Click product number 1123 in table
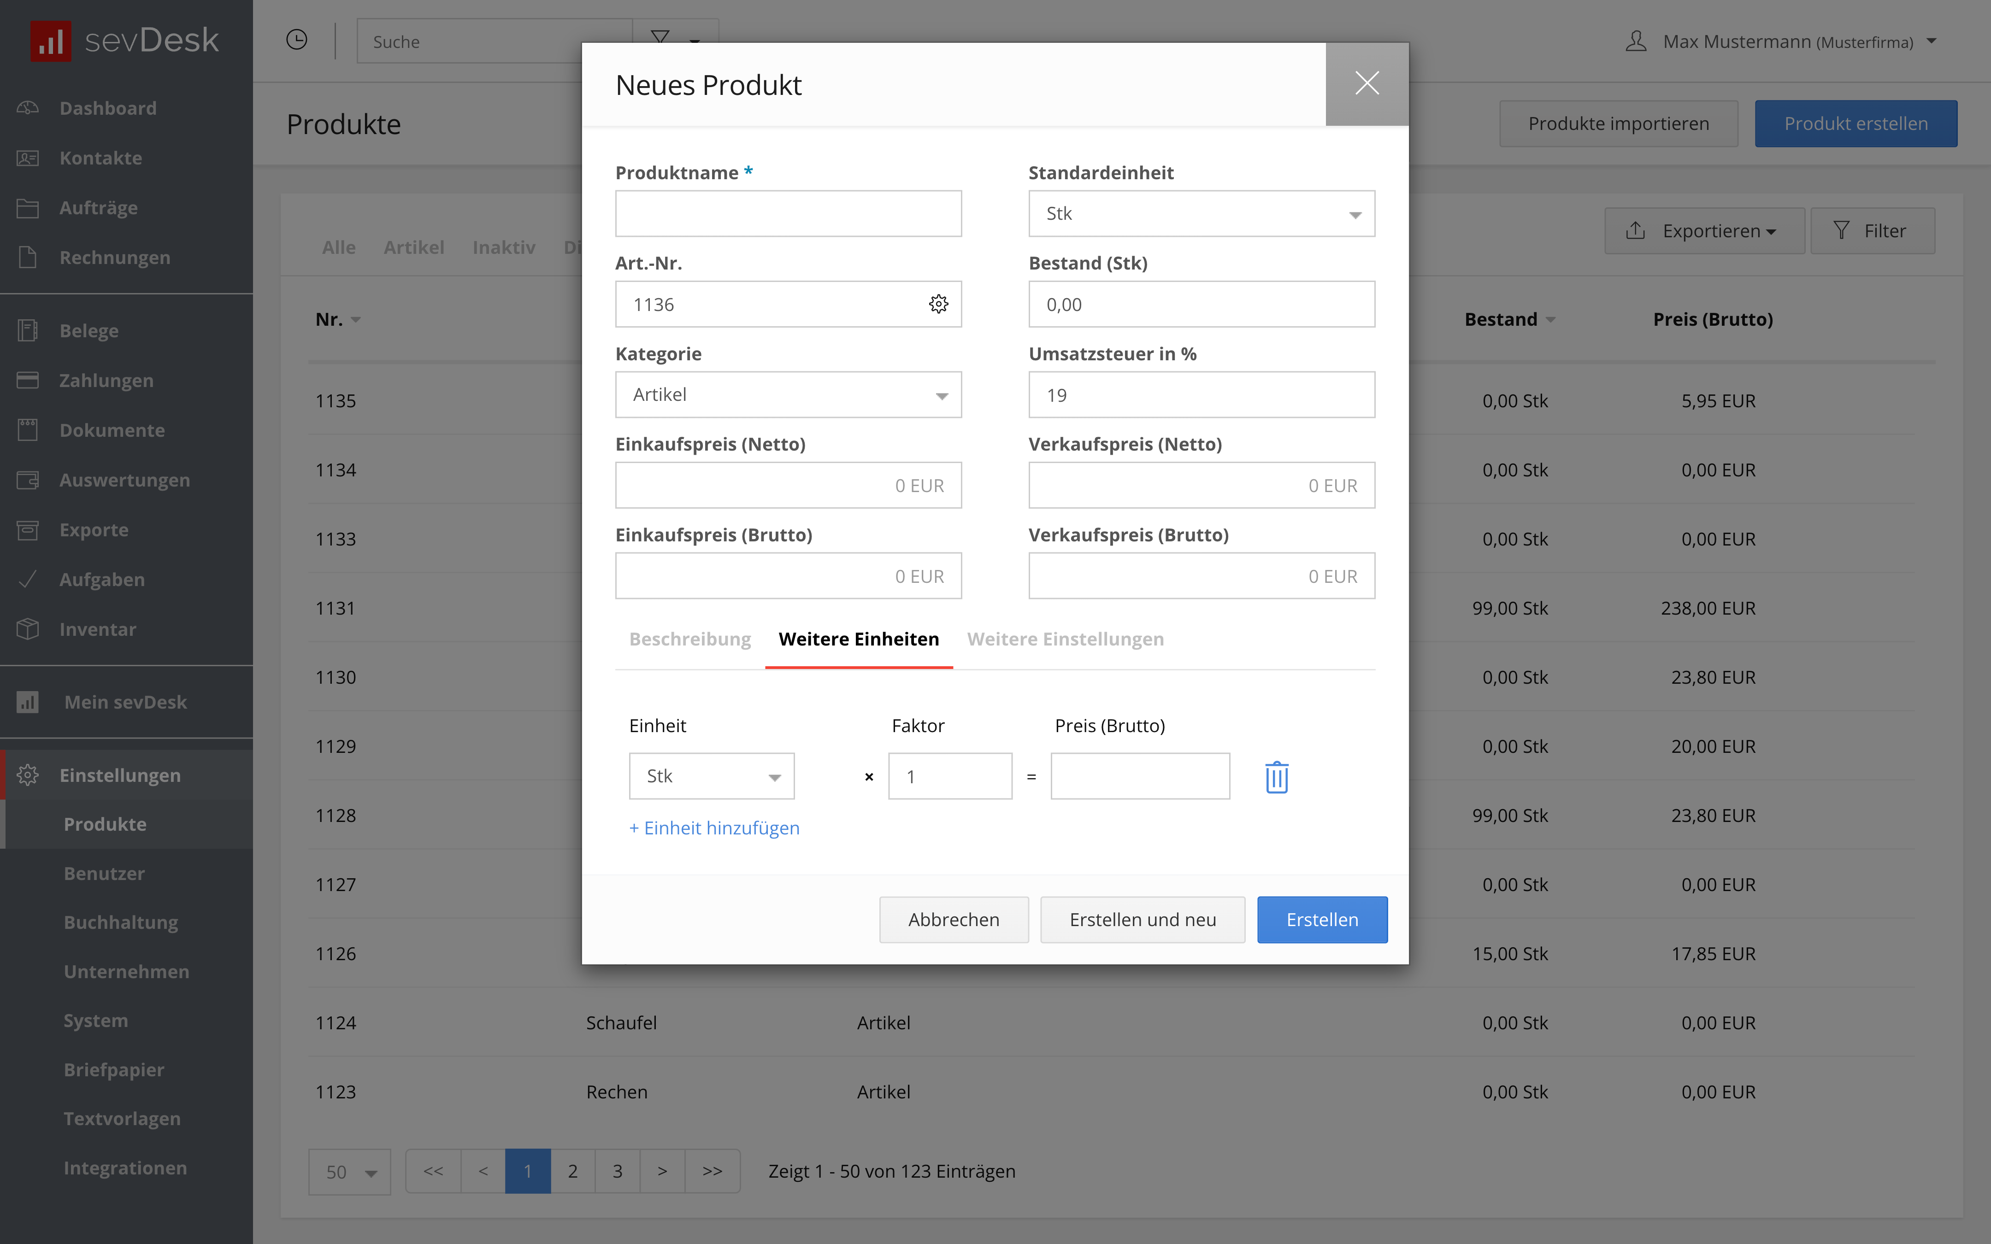Image resolution: width=1991 pixels, height=1244 pixels. 336,1092
